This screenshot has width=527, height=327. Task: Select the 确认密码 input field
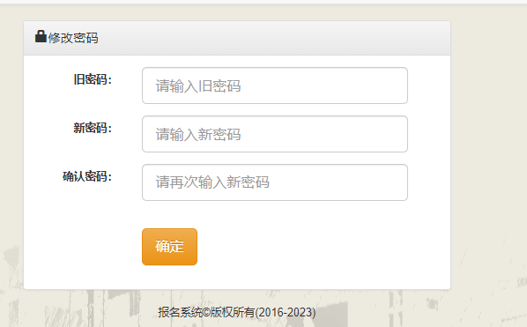[x=275, y=182]
